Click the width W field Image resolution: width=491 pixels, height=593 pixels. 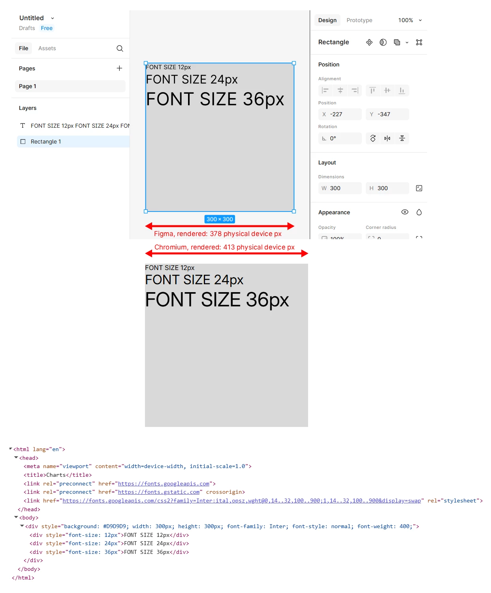pos(340,188)
